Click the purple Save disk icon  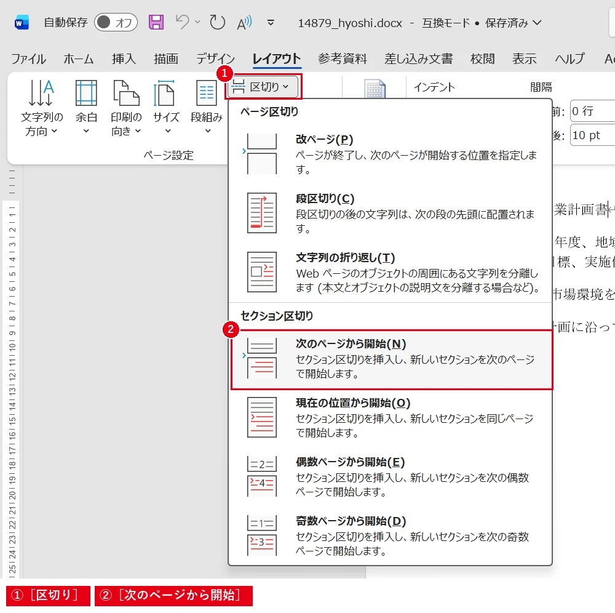point(156,22)
